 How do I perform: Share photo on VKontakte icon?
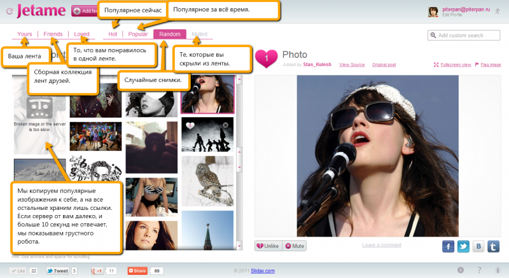tap(478, 247)
